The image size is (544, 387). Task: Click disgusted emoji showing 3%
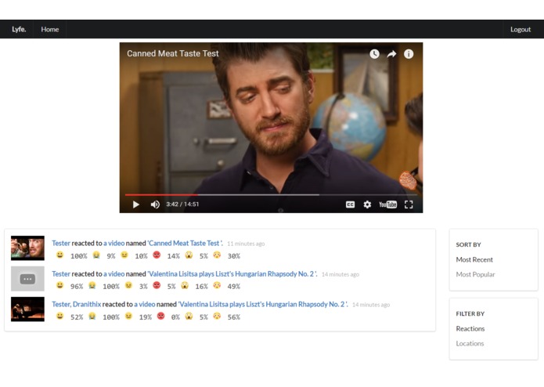pos(128,286)
